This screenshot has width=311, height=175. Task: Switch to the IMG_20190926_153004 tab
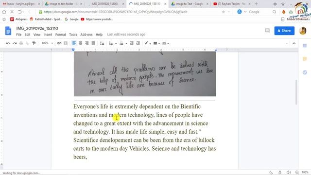coord(106,4)
